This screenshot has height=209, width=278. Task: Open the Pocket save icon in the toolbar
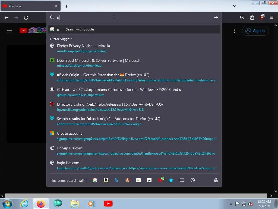[242, 17]
